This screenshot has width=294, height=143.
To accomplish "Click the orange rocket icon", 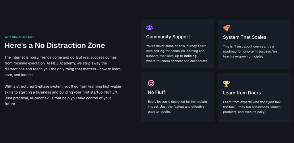I will pyautogui.click(x=226, y=28).
